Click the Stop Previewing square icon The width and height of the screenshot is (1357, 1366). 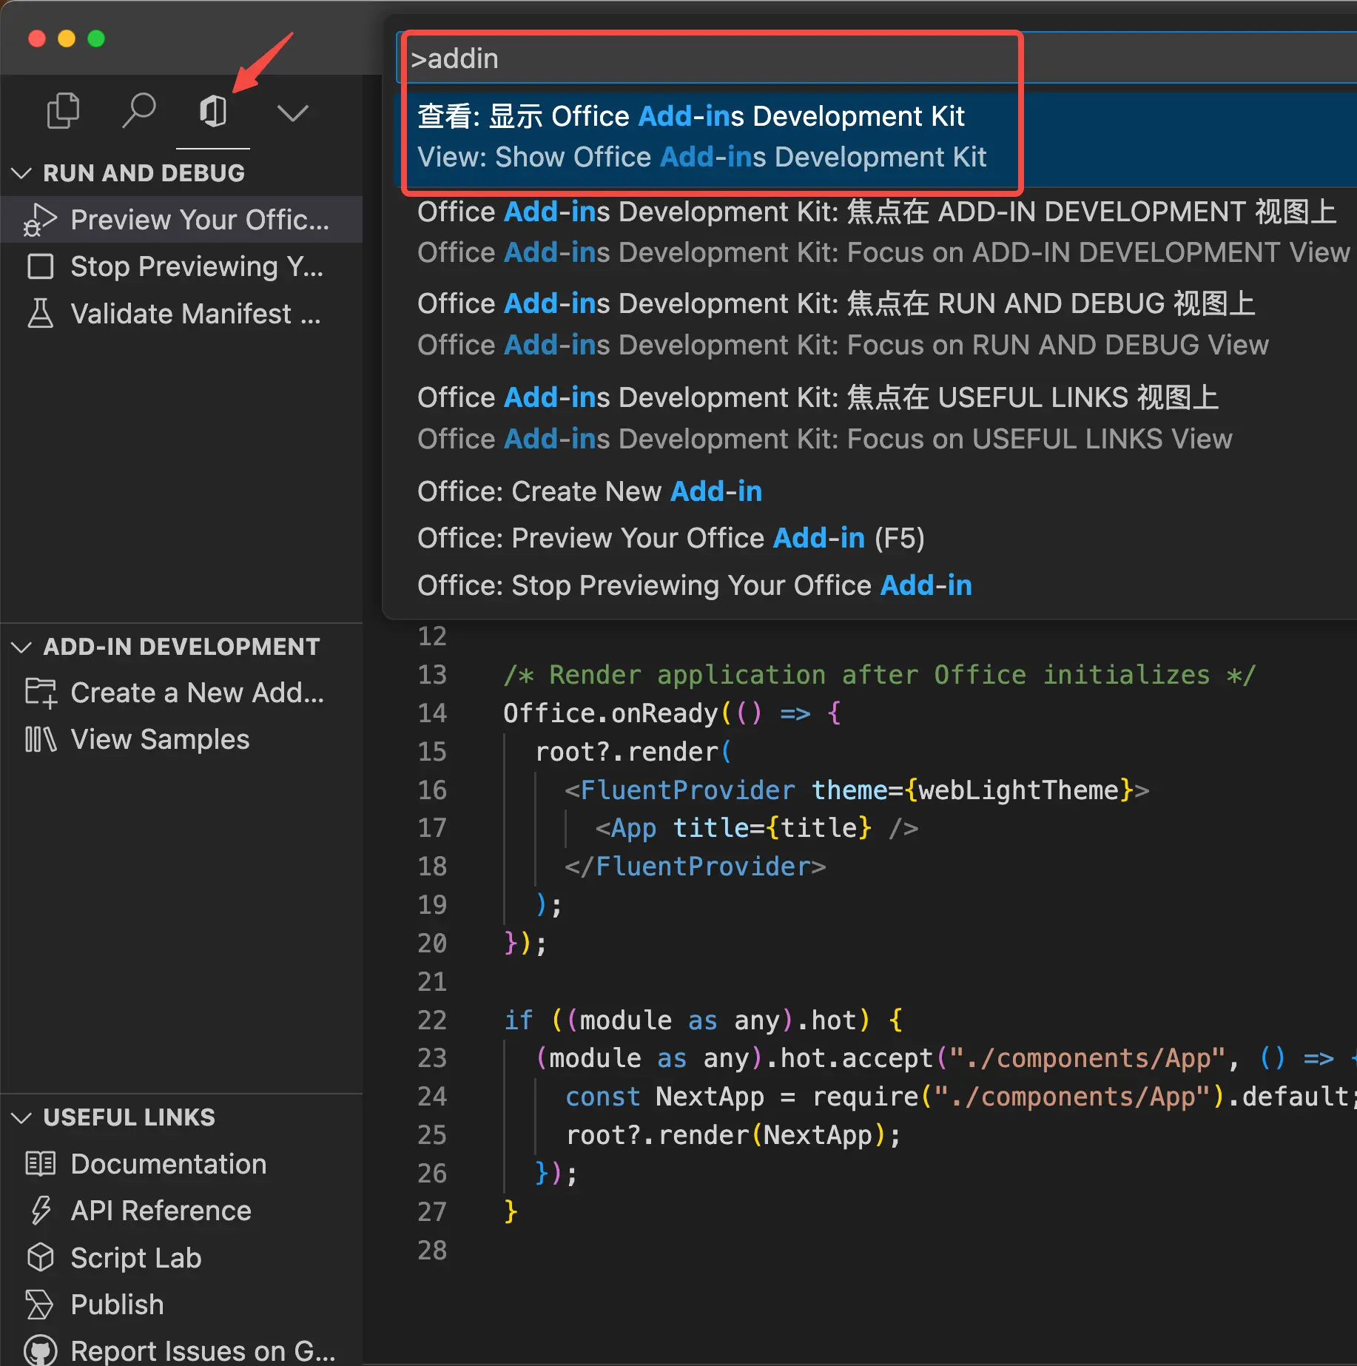40,266
